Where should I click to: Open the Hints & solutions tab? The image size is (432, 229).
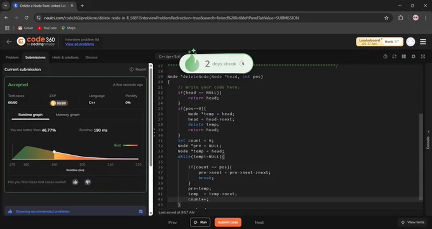pos(65,57)
